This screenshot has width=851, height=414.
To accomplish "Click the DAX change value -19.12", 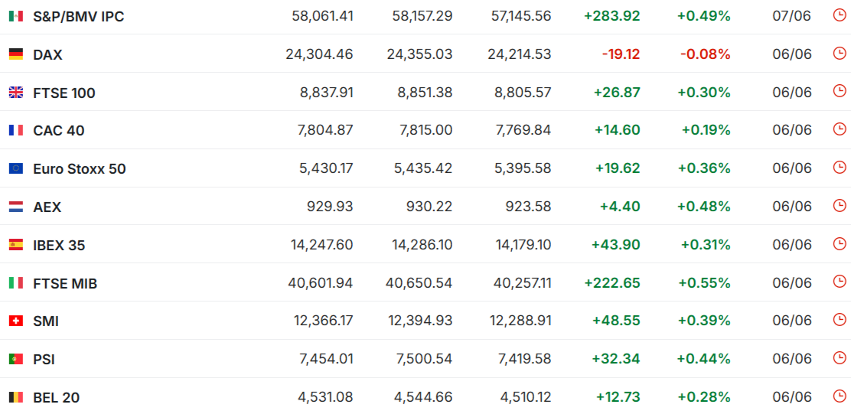I will tap(621, 54).
